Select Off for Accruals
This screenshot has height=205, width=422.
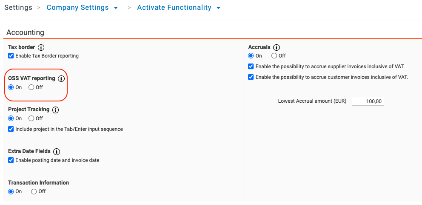tap(274, 56)
